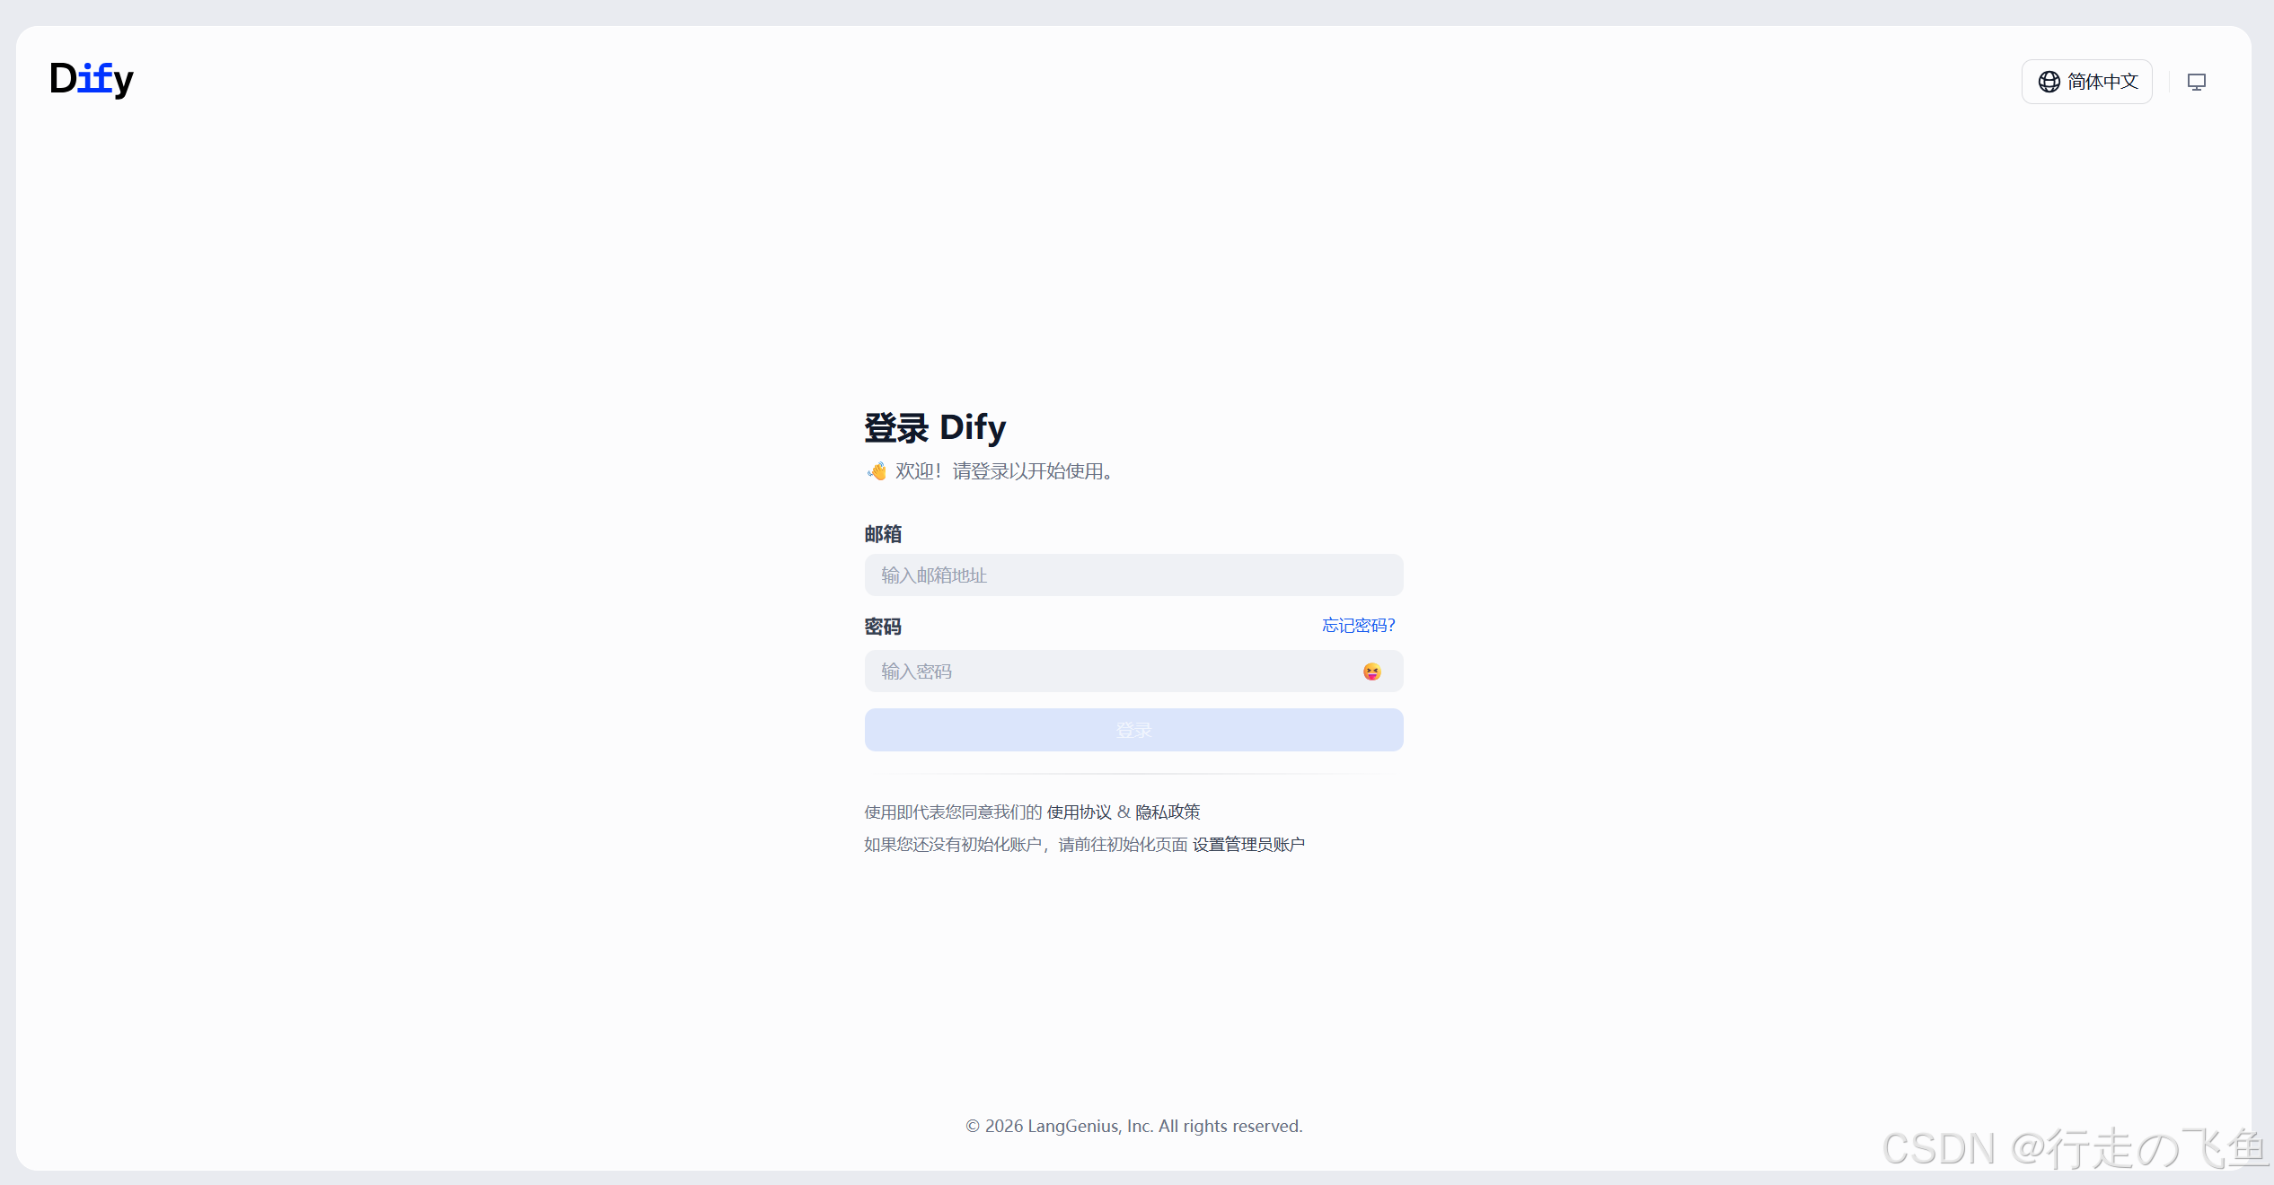Click the Dify logo
The height and width of the screenshot is (1185, 2274).
pyautogui.click(x=92, y=79)
